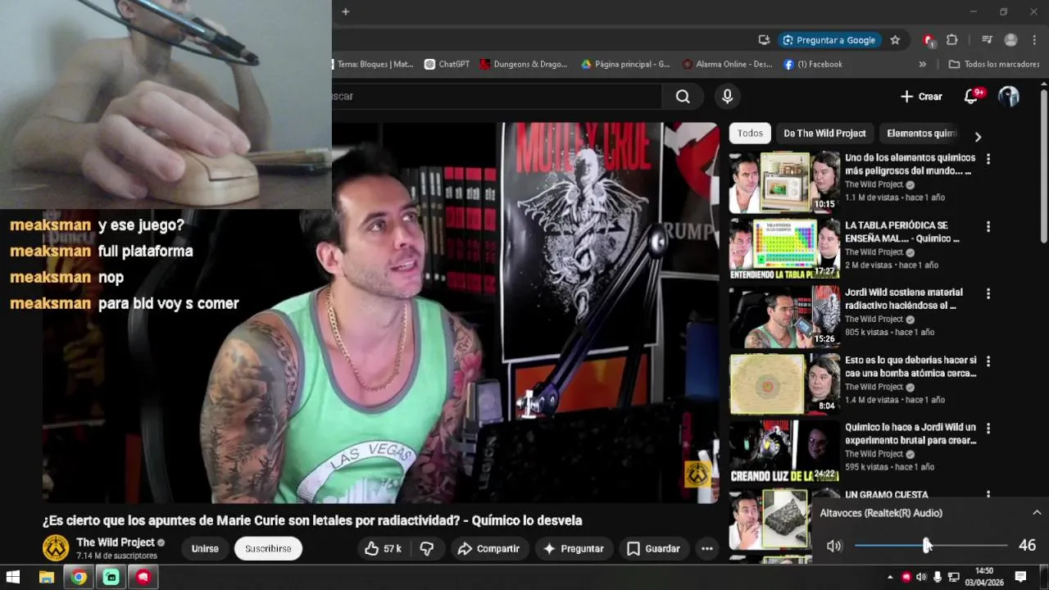1049x590 pixels.
Task: Click the Crear button
Action: click(921, 97)
